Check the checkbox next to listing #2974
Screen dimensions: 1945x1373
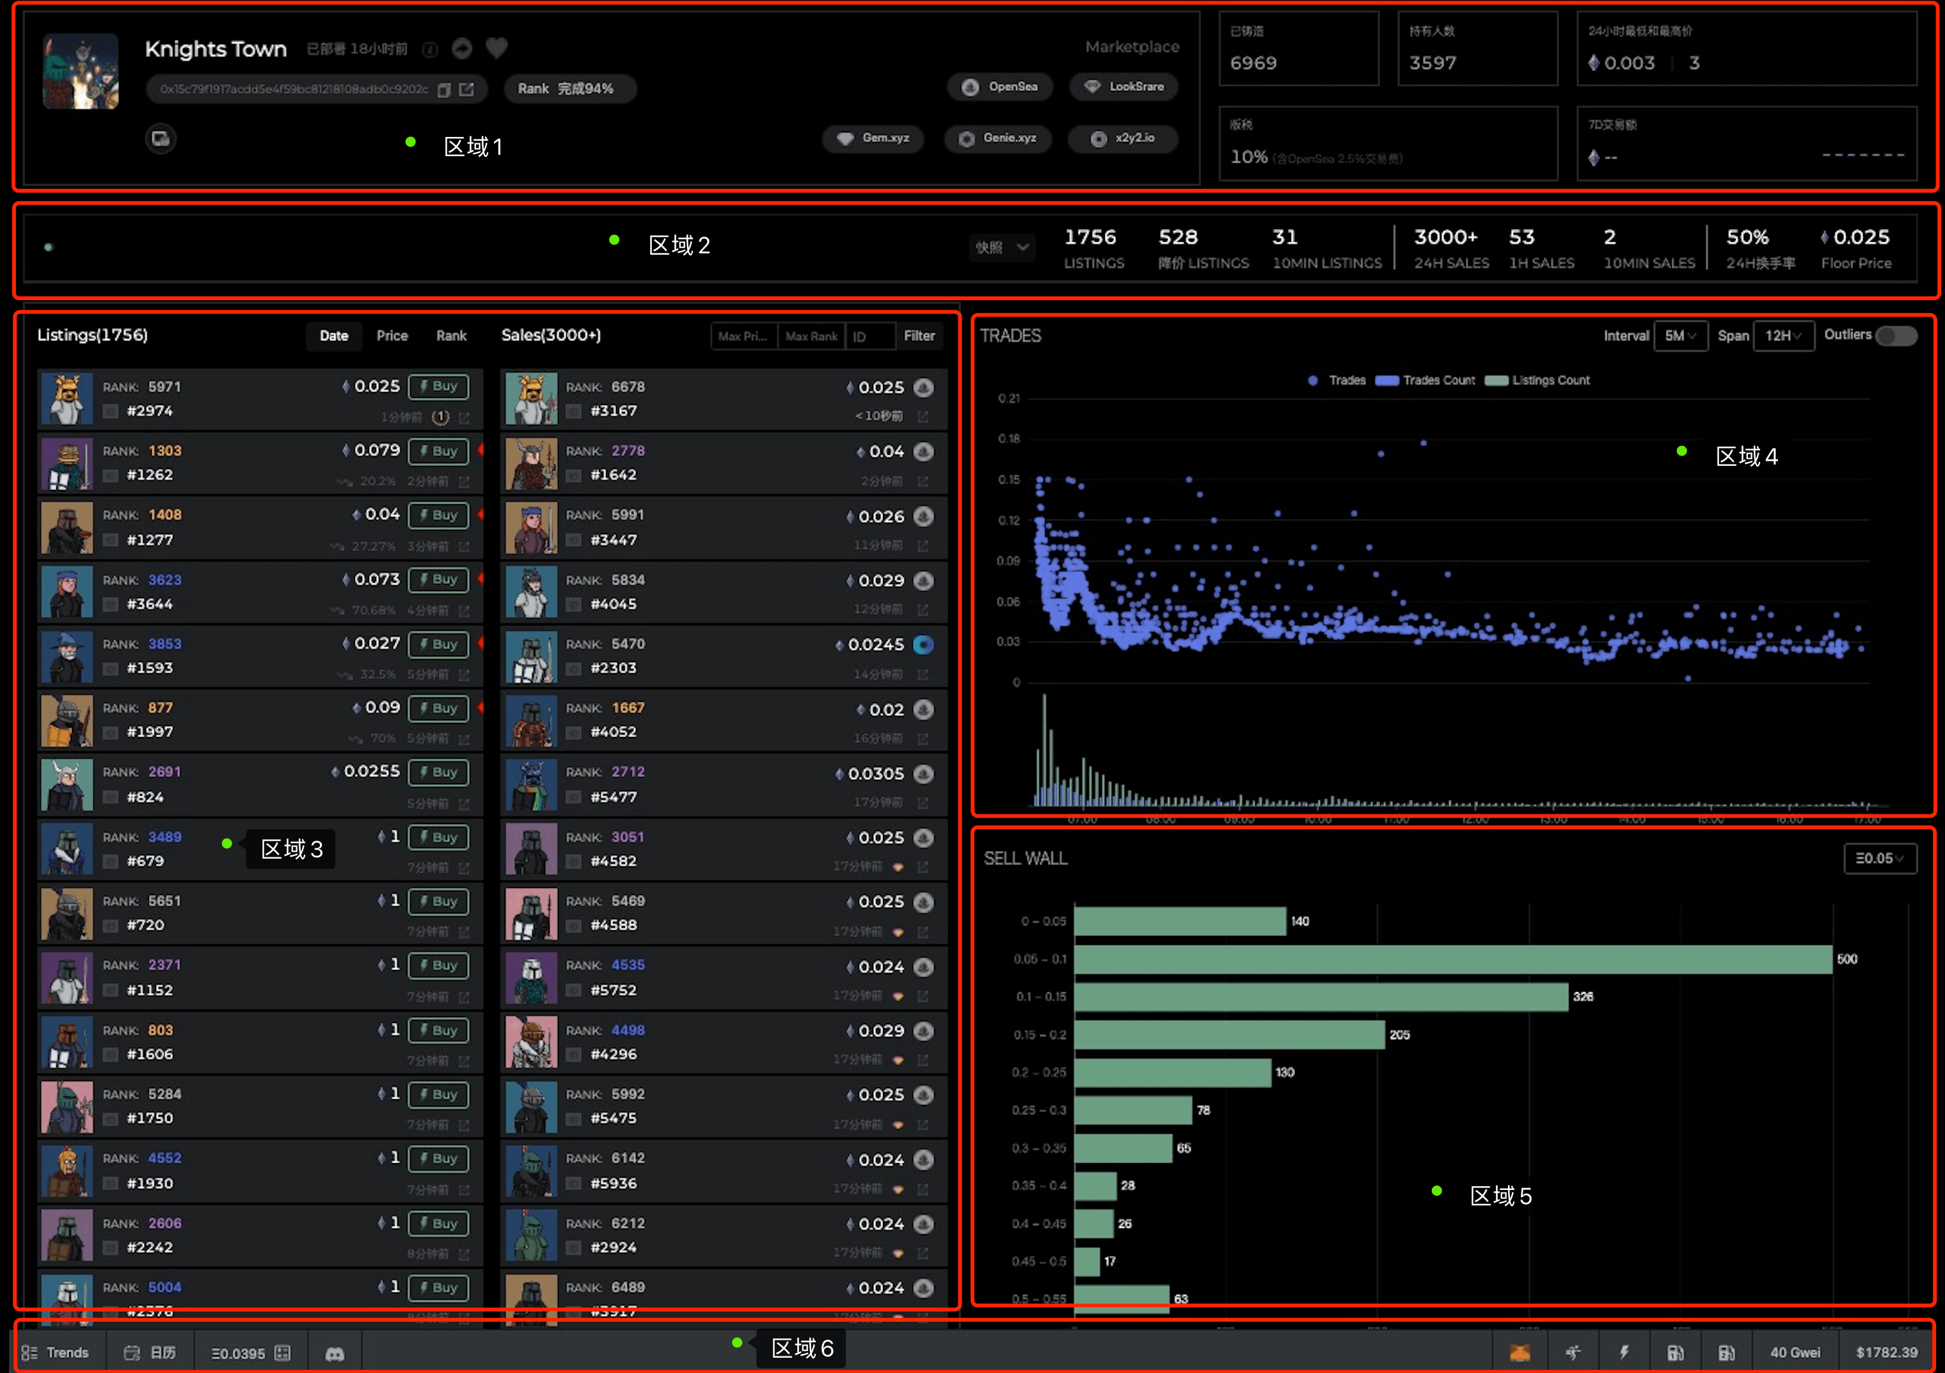(110, 411)
